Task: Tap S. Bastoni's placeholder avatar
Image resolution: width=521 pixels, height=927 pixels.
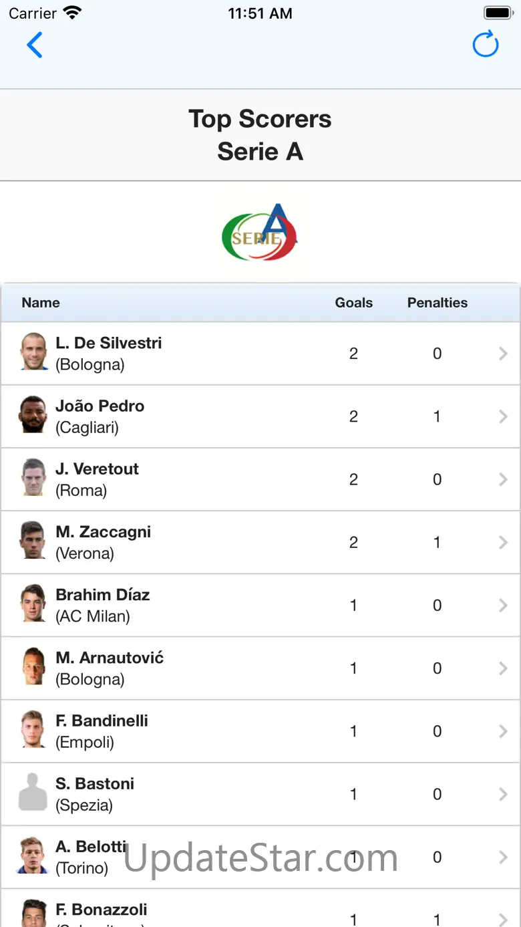Action: (x=33, y=793)
